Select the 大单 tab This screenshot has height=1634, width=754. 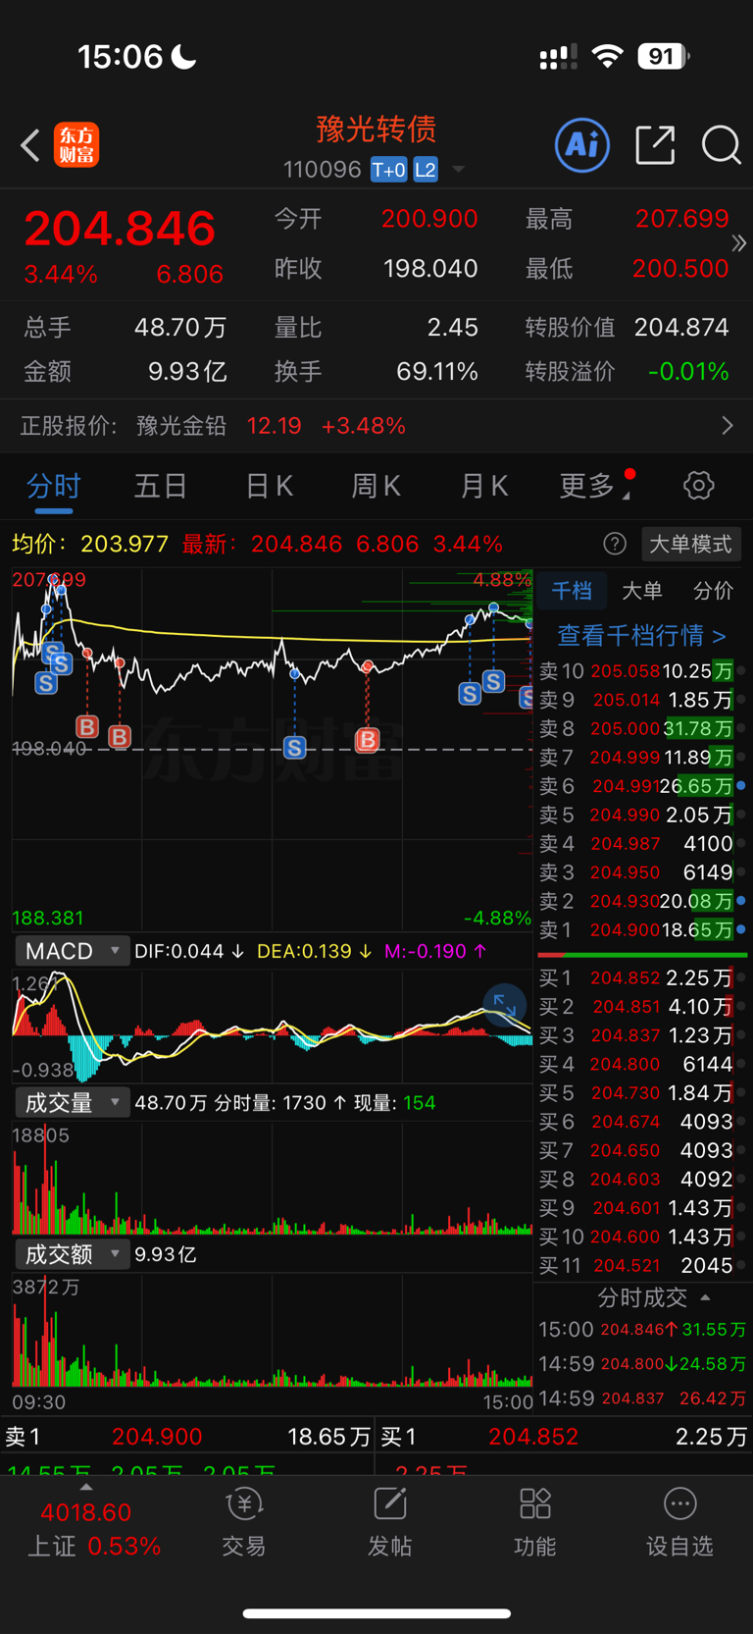coord(642,590)
